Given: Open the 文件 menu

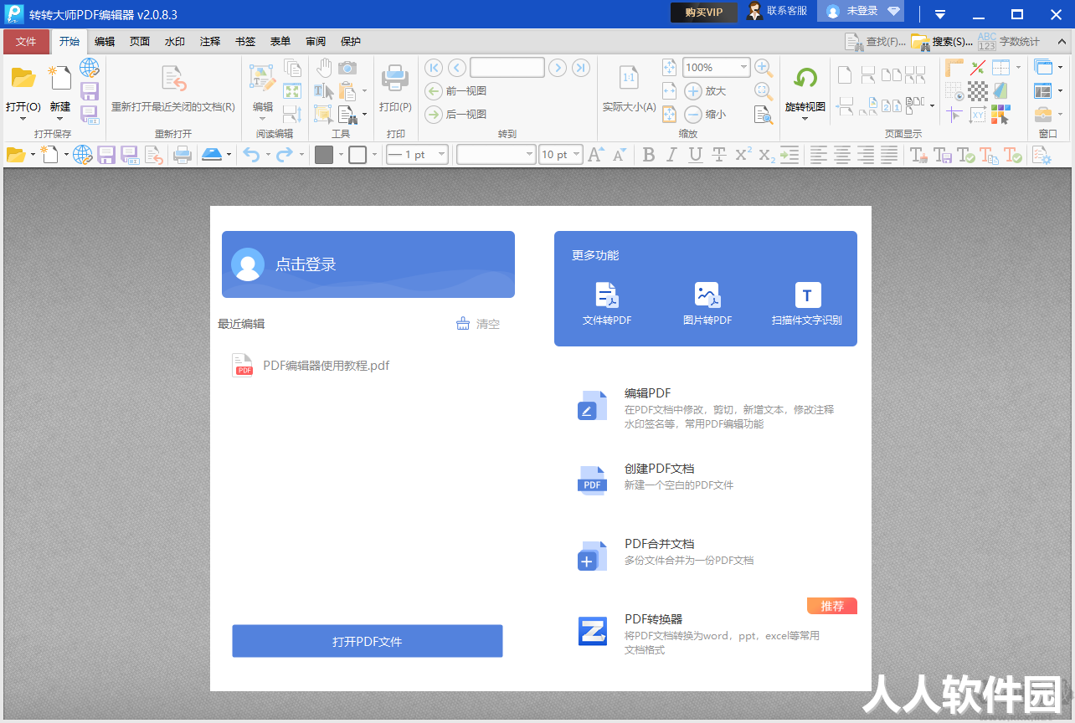Looking at the screenshot, I should (x=26, y=41).
